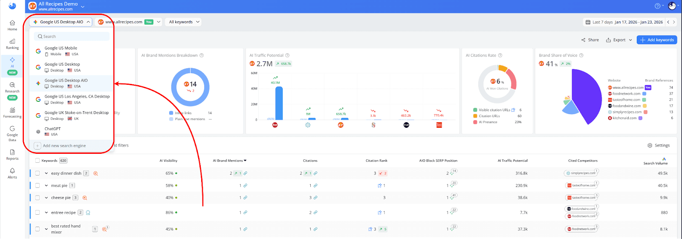The height and width of the screenshot is (239, 682).
Task: Open table Settings
Action: [x=659, y=145]
